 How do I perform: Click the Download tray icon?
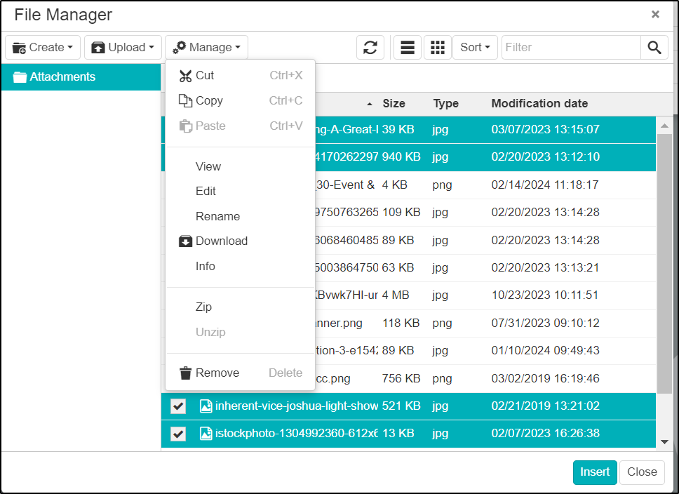(x=185, y=241)
